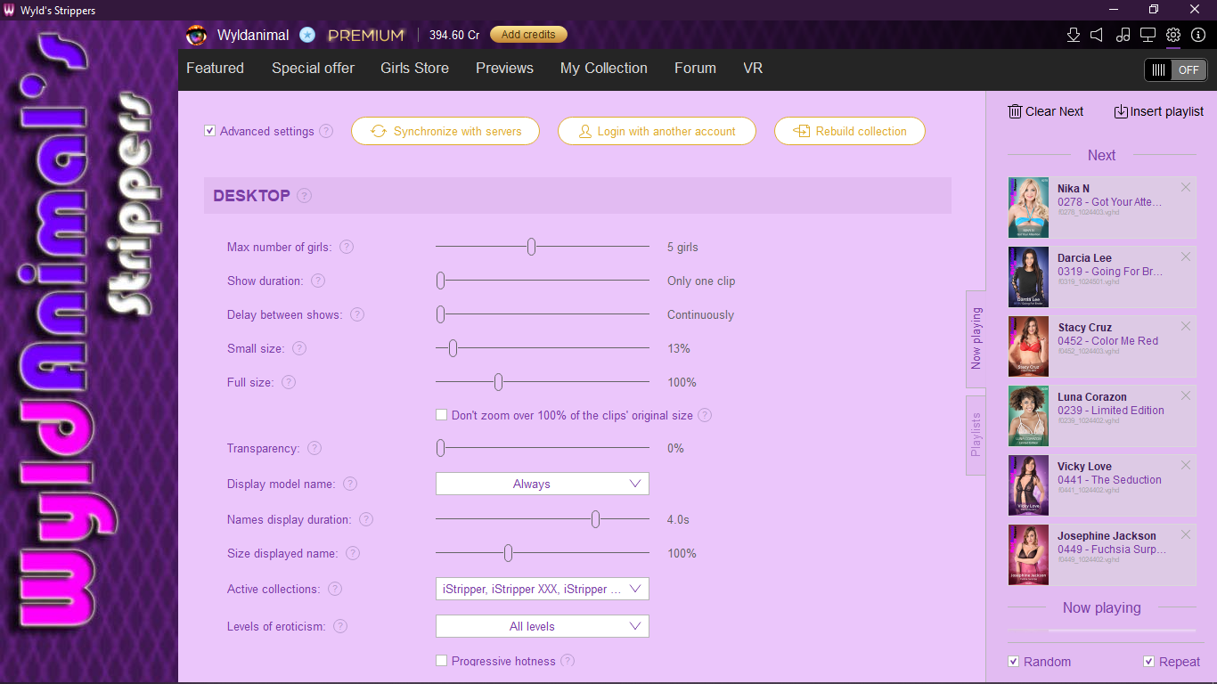Click help icon for Max number of girls

[347, 247]
